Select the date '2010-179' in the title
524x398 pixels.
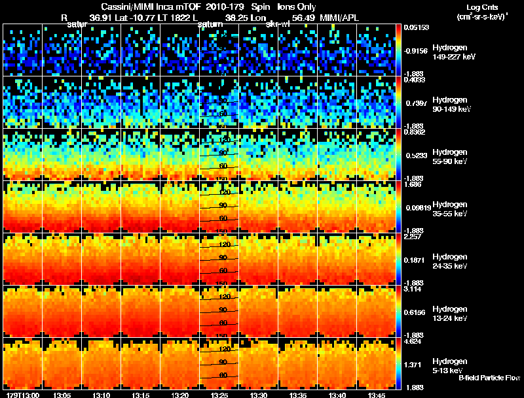pos(225,7)
